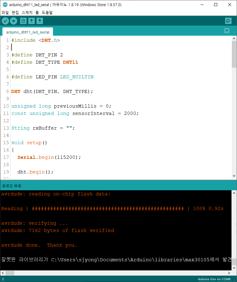Viewport: 237px width, 282px height.
Task: Click the console vertical scrollbar thumb
Action: coord(234,262)
